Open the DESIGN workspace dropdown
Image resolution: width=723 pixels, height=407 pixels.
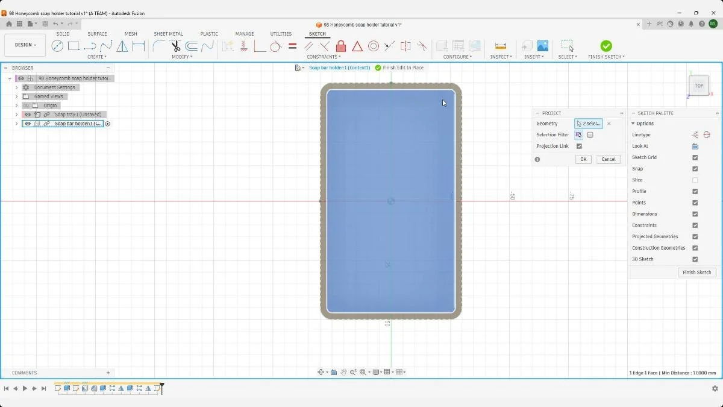25,45
